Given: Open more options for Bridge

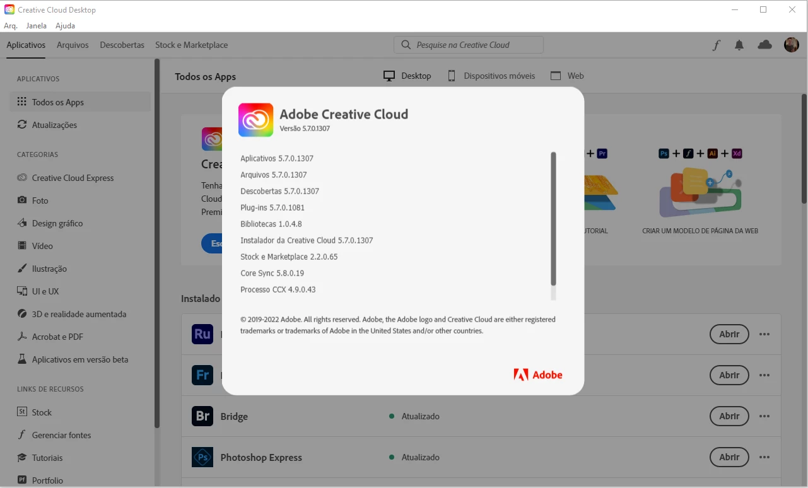Looking at the screenshot, I should [x=764, y=416].
